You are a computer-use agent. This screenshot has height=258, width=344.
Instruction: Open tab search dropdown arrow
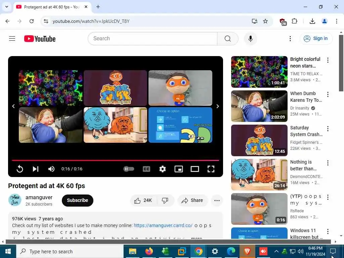coord(7,7)
